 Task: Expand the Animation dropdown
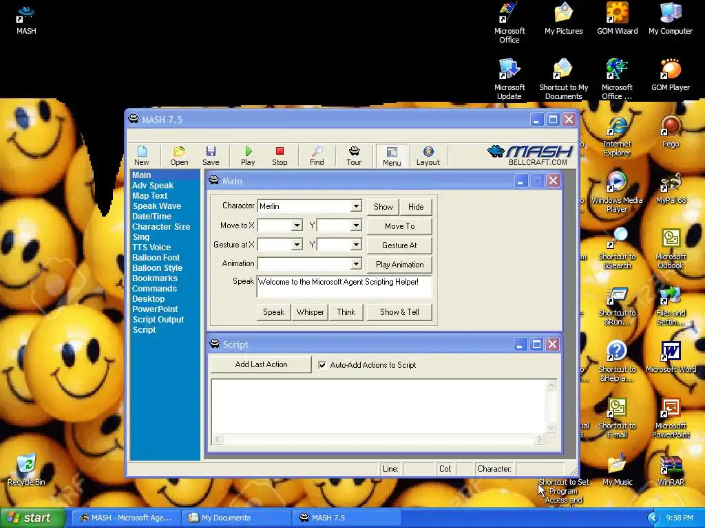(x=356, y=263)
